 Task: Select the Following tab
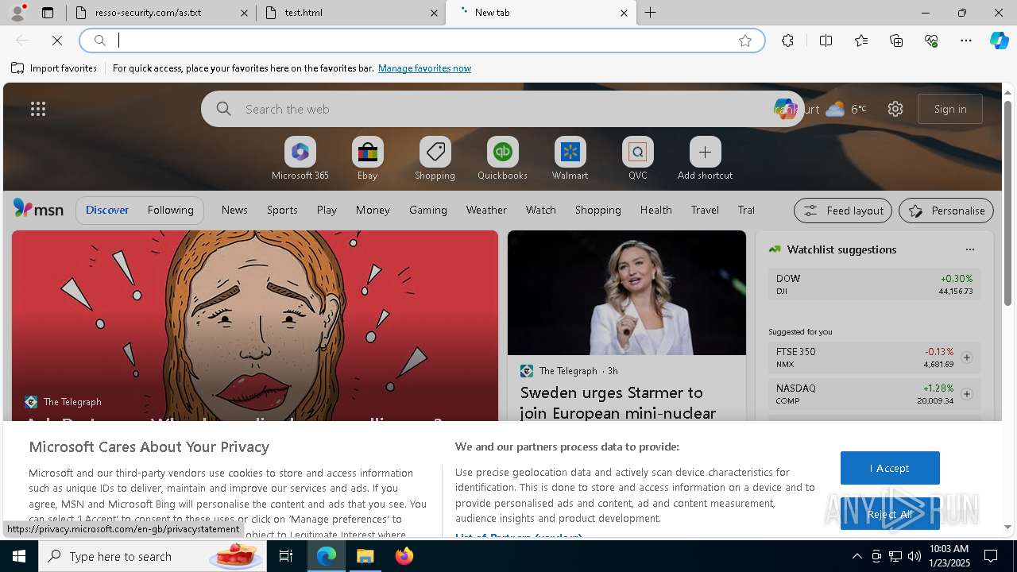point(170,210)
